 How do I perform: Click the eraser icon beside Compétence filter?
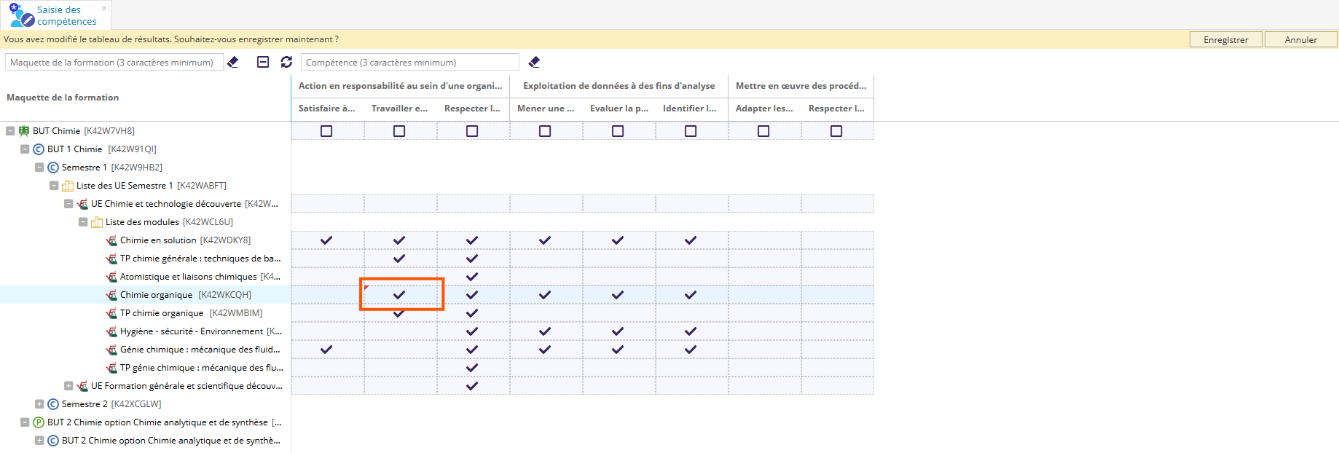coord(534,63)
